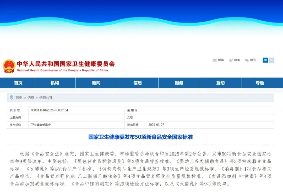Open the 新闻 navigation menu
The image size is (283, 192).
point(96,83)
